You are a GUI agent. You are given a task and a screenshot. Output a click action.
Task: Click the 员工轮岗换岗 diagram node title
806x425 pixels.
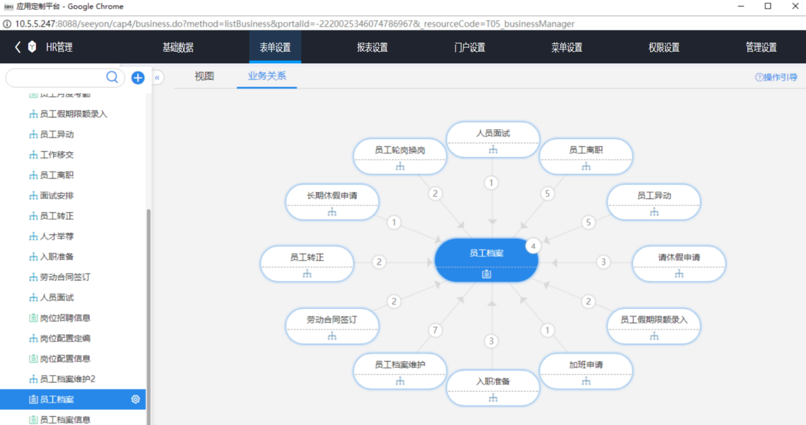click(x=400, y=150)
